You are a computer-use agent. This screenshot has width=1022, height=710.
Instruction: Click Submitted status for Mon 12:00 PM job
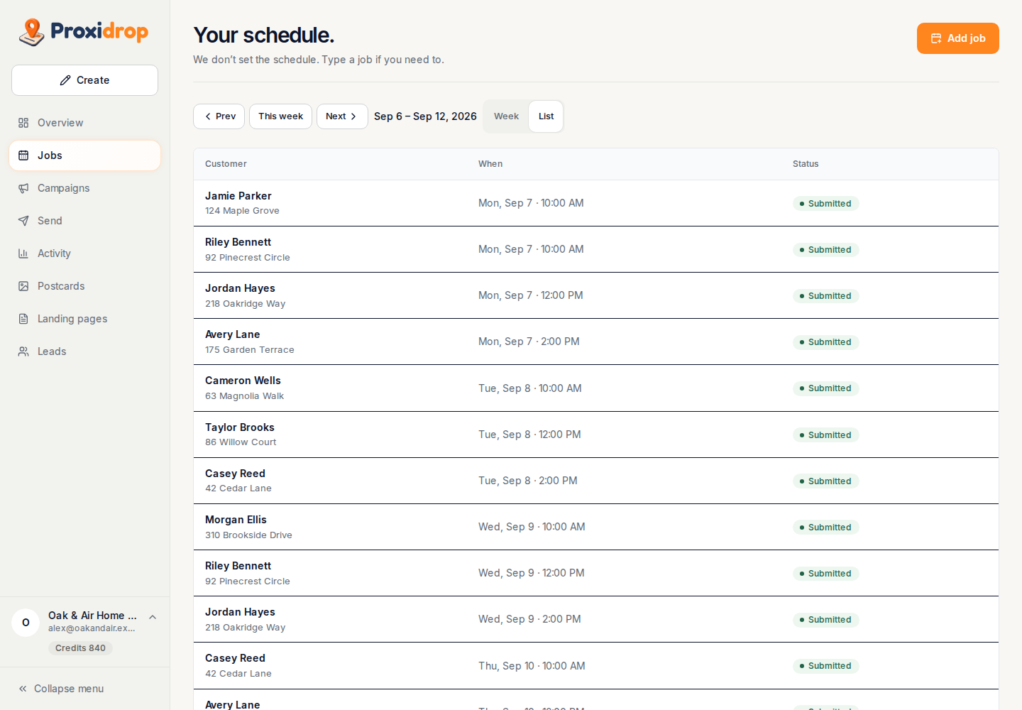coord(826,296)
